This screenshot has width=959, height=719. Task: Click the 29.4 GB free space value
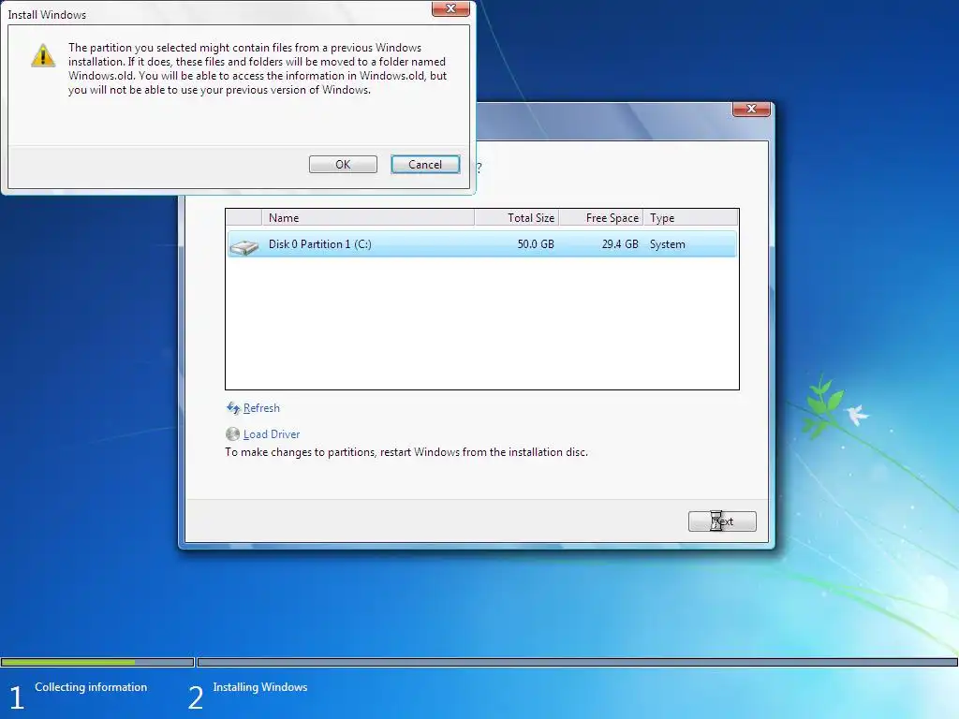tap(620, 244)
